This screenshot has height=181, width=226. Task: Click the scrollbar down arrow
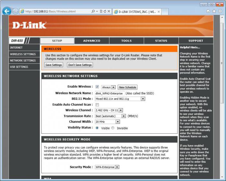tap(222, 177)
